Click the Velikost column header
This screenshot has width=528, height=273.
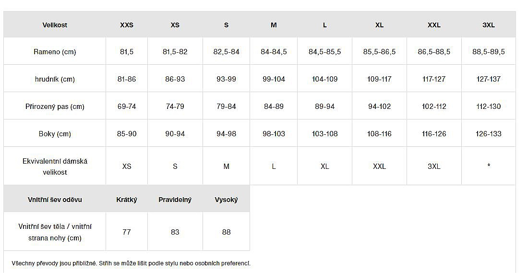55,25
